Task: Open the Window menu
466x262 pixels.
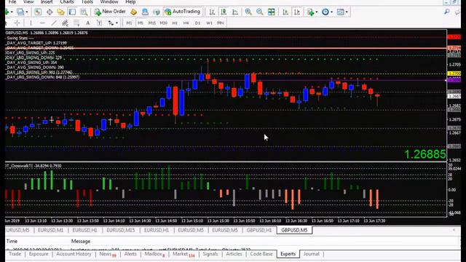Action: tap(109, 1)
